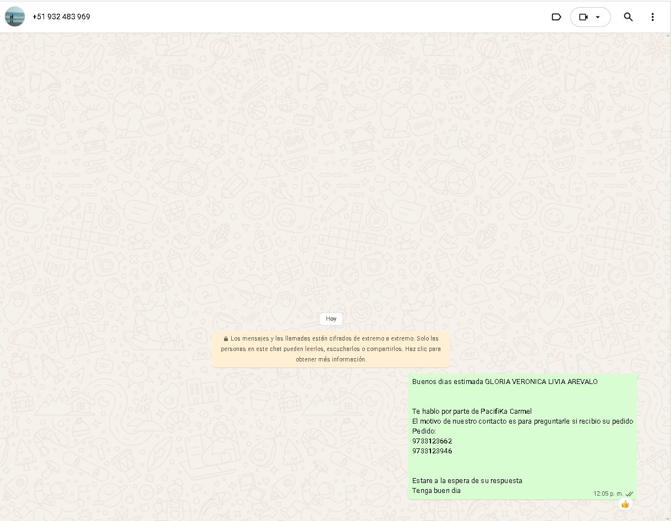Click order number 9733123946 in the message
The height and width of the screenshot is (521, 671).
pos(432,451)
